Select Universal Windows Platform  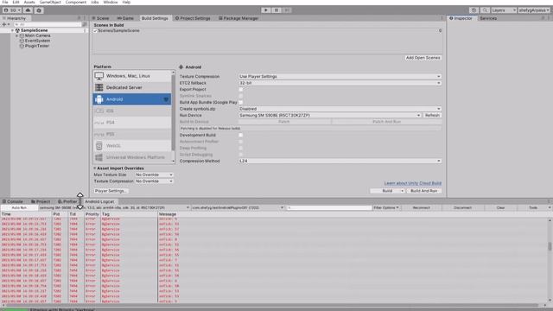point(132,157)
